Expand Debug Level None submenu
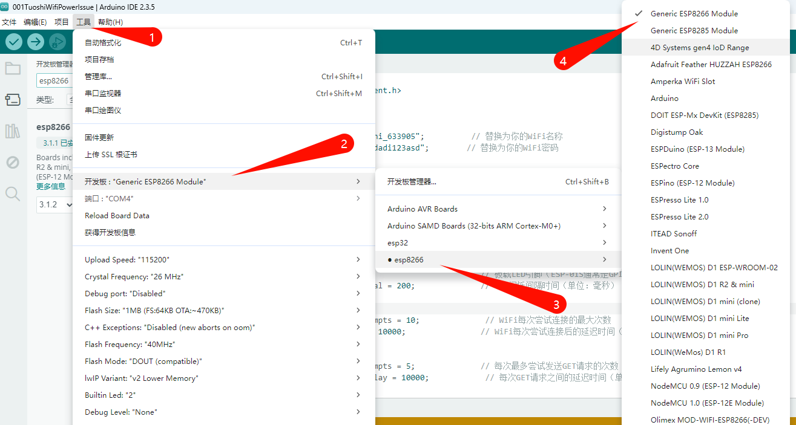Image resolution: width=796 pixels, height=425 pixels. click(x=224, y=412)
